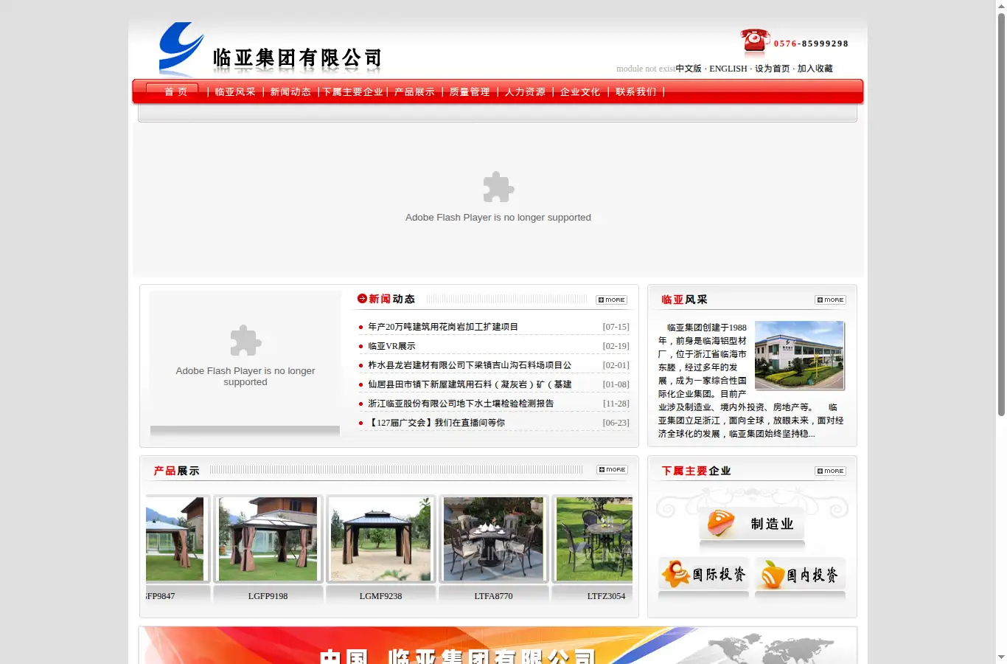The width and height of the screenshot is (1007, 664).
Task: Click 加入收藏 link
Action: pyautogui.click(x=815, y=69)
